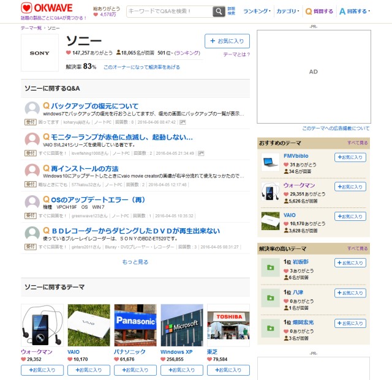The width and height of the screenshot is (392, 380).
Task: Click image icon on バックアップの復元 row
Action: [183, 122]
